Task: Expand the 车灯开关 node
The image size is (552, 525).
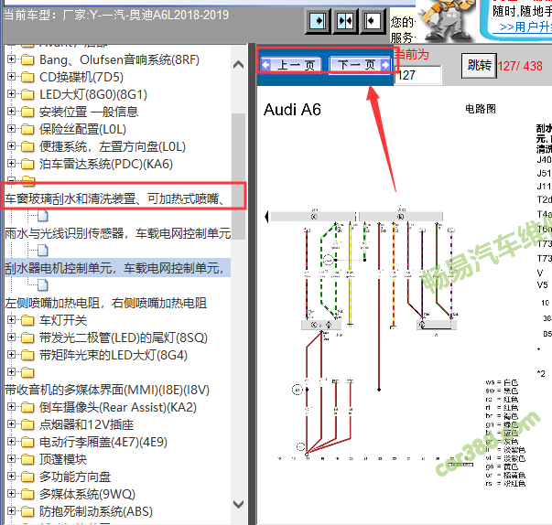Action: pos(11,319)
